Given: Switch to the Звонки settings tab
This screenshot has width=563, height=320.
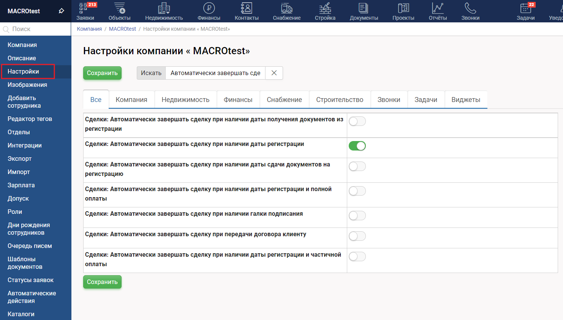Looking at the screenshot, I should 389,100.
